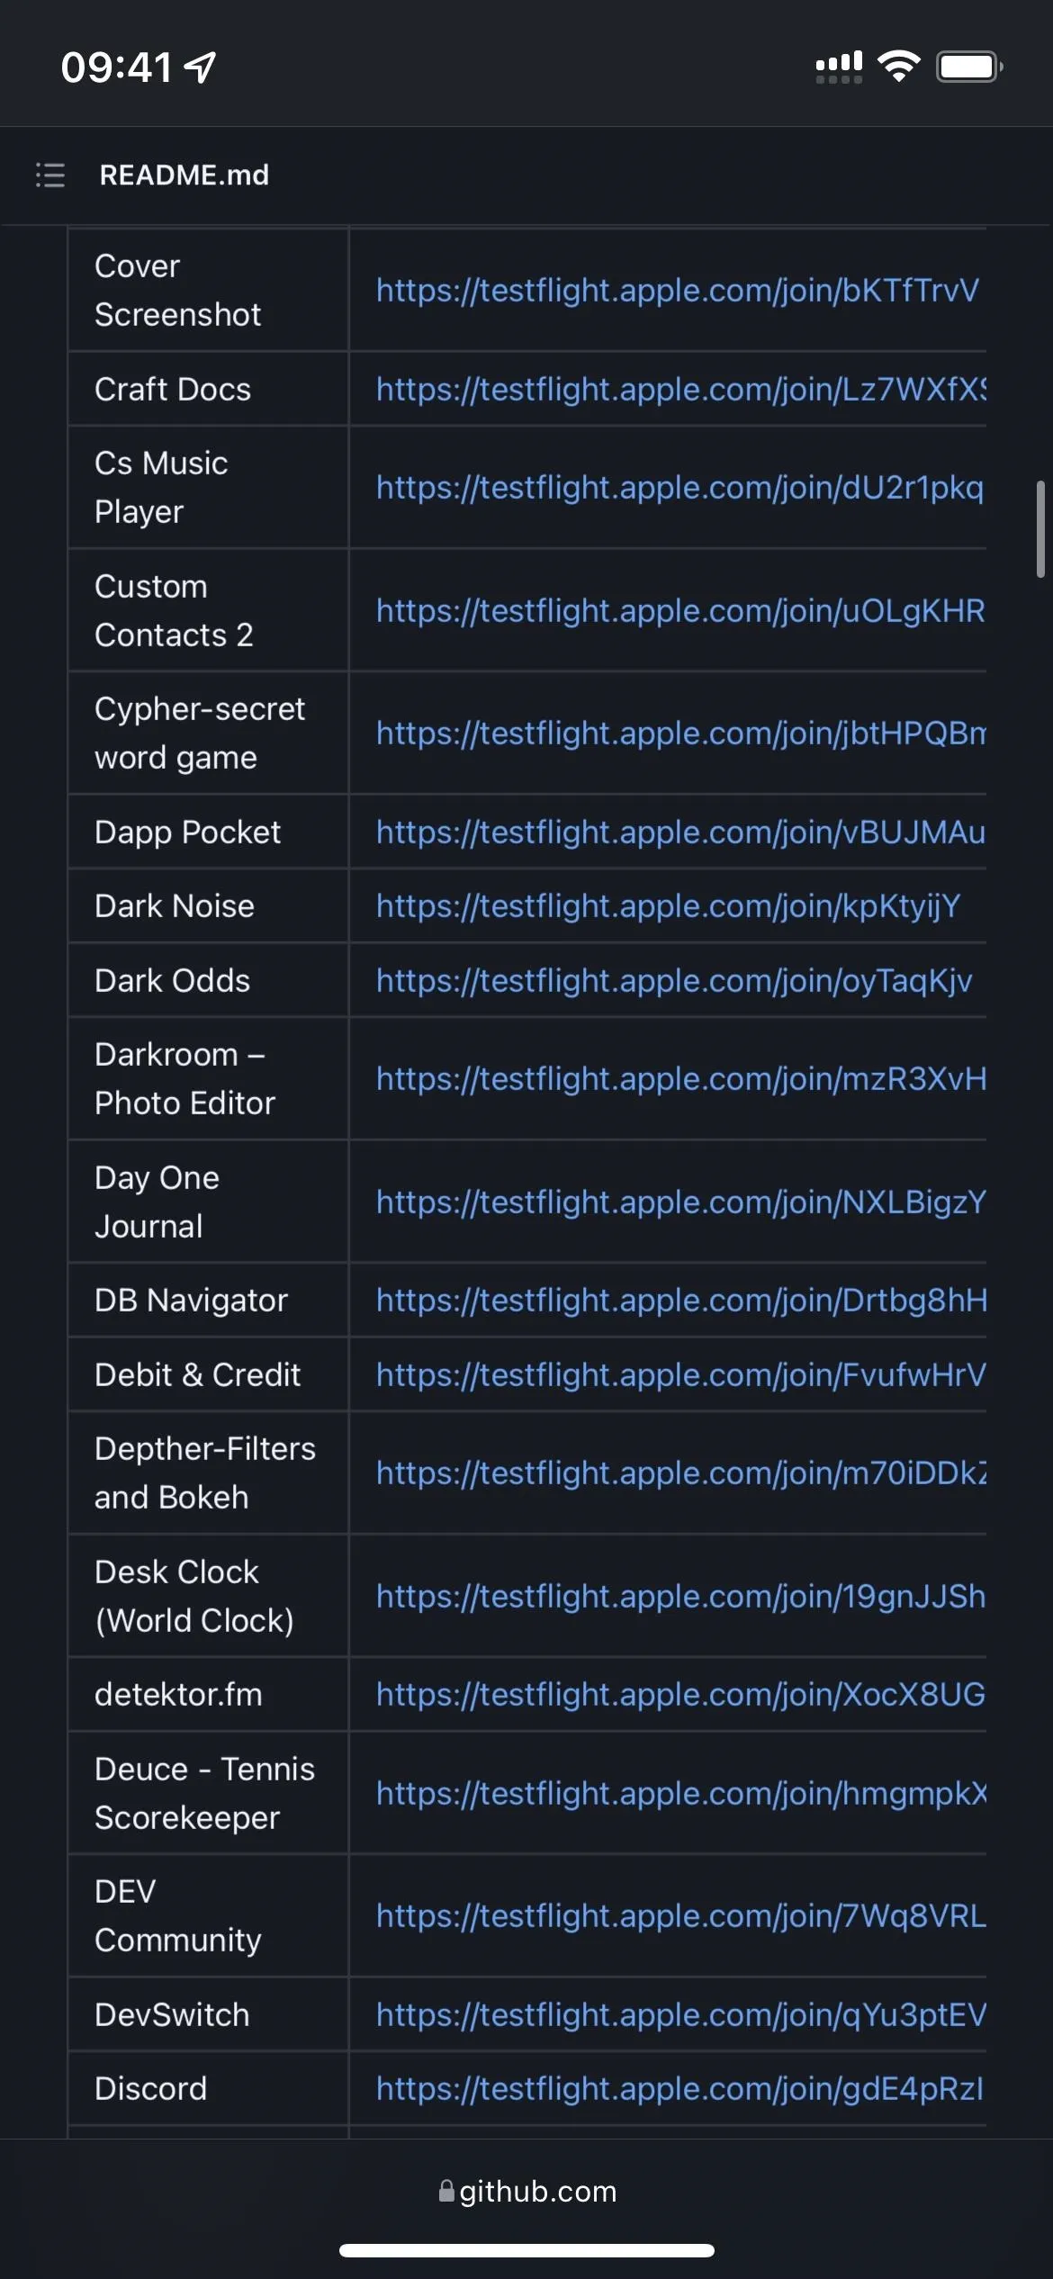This screenshot has width=1053, height=2279.
Task: Tap the 09:41 clock in status bar
Action: click(116, 68)
